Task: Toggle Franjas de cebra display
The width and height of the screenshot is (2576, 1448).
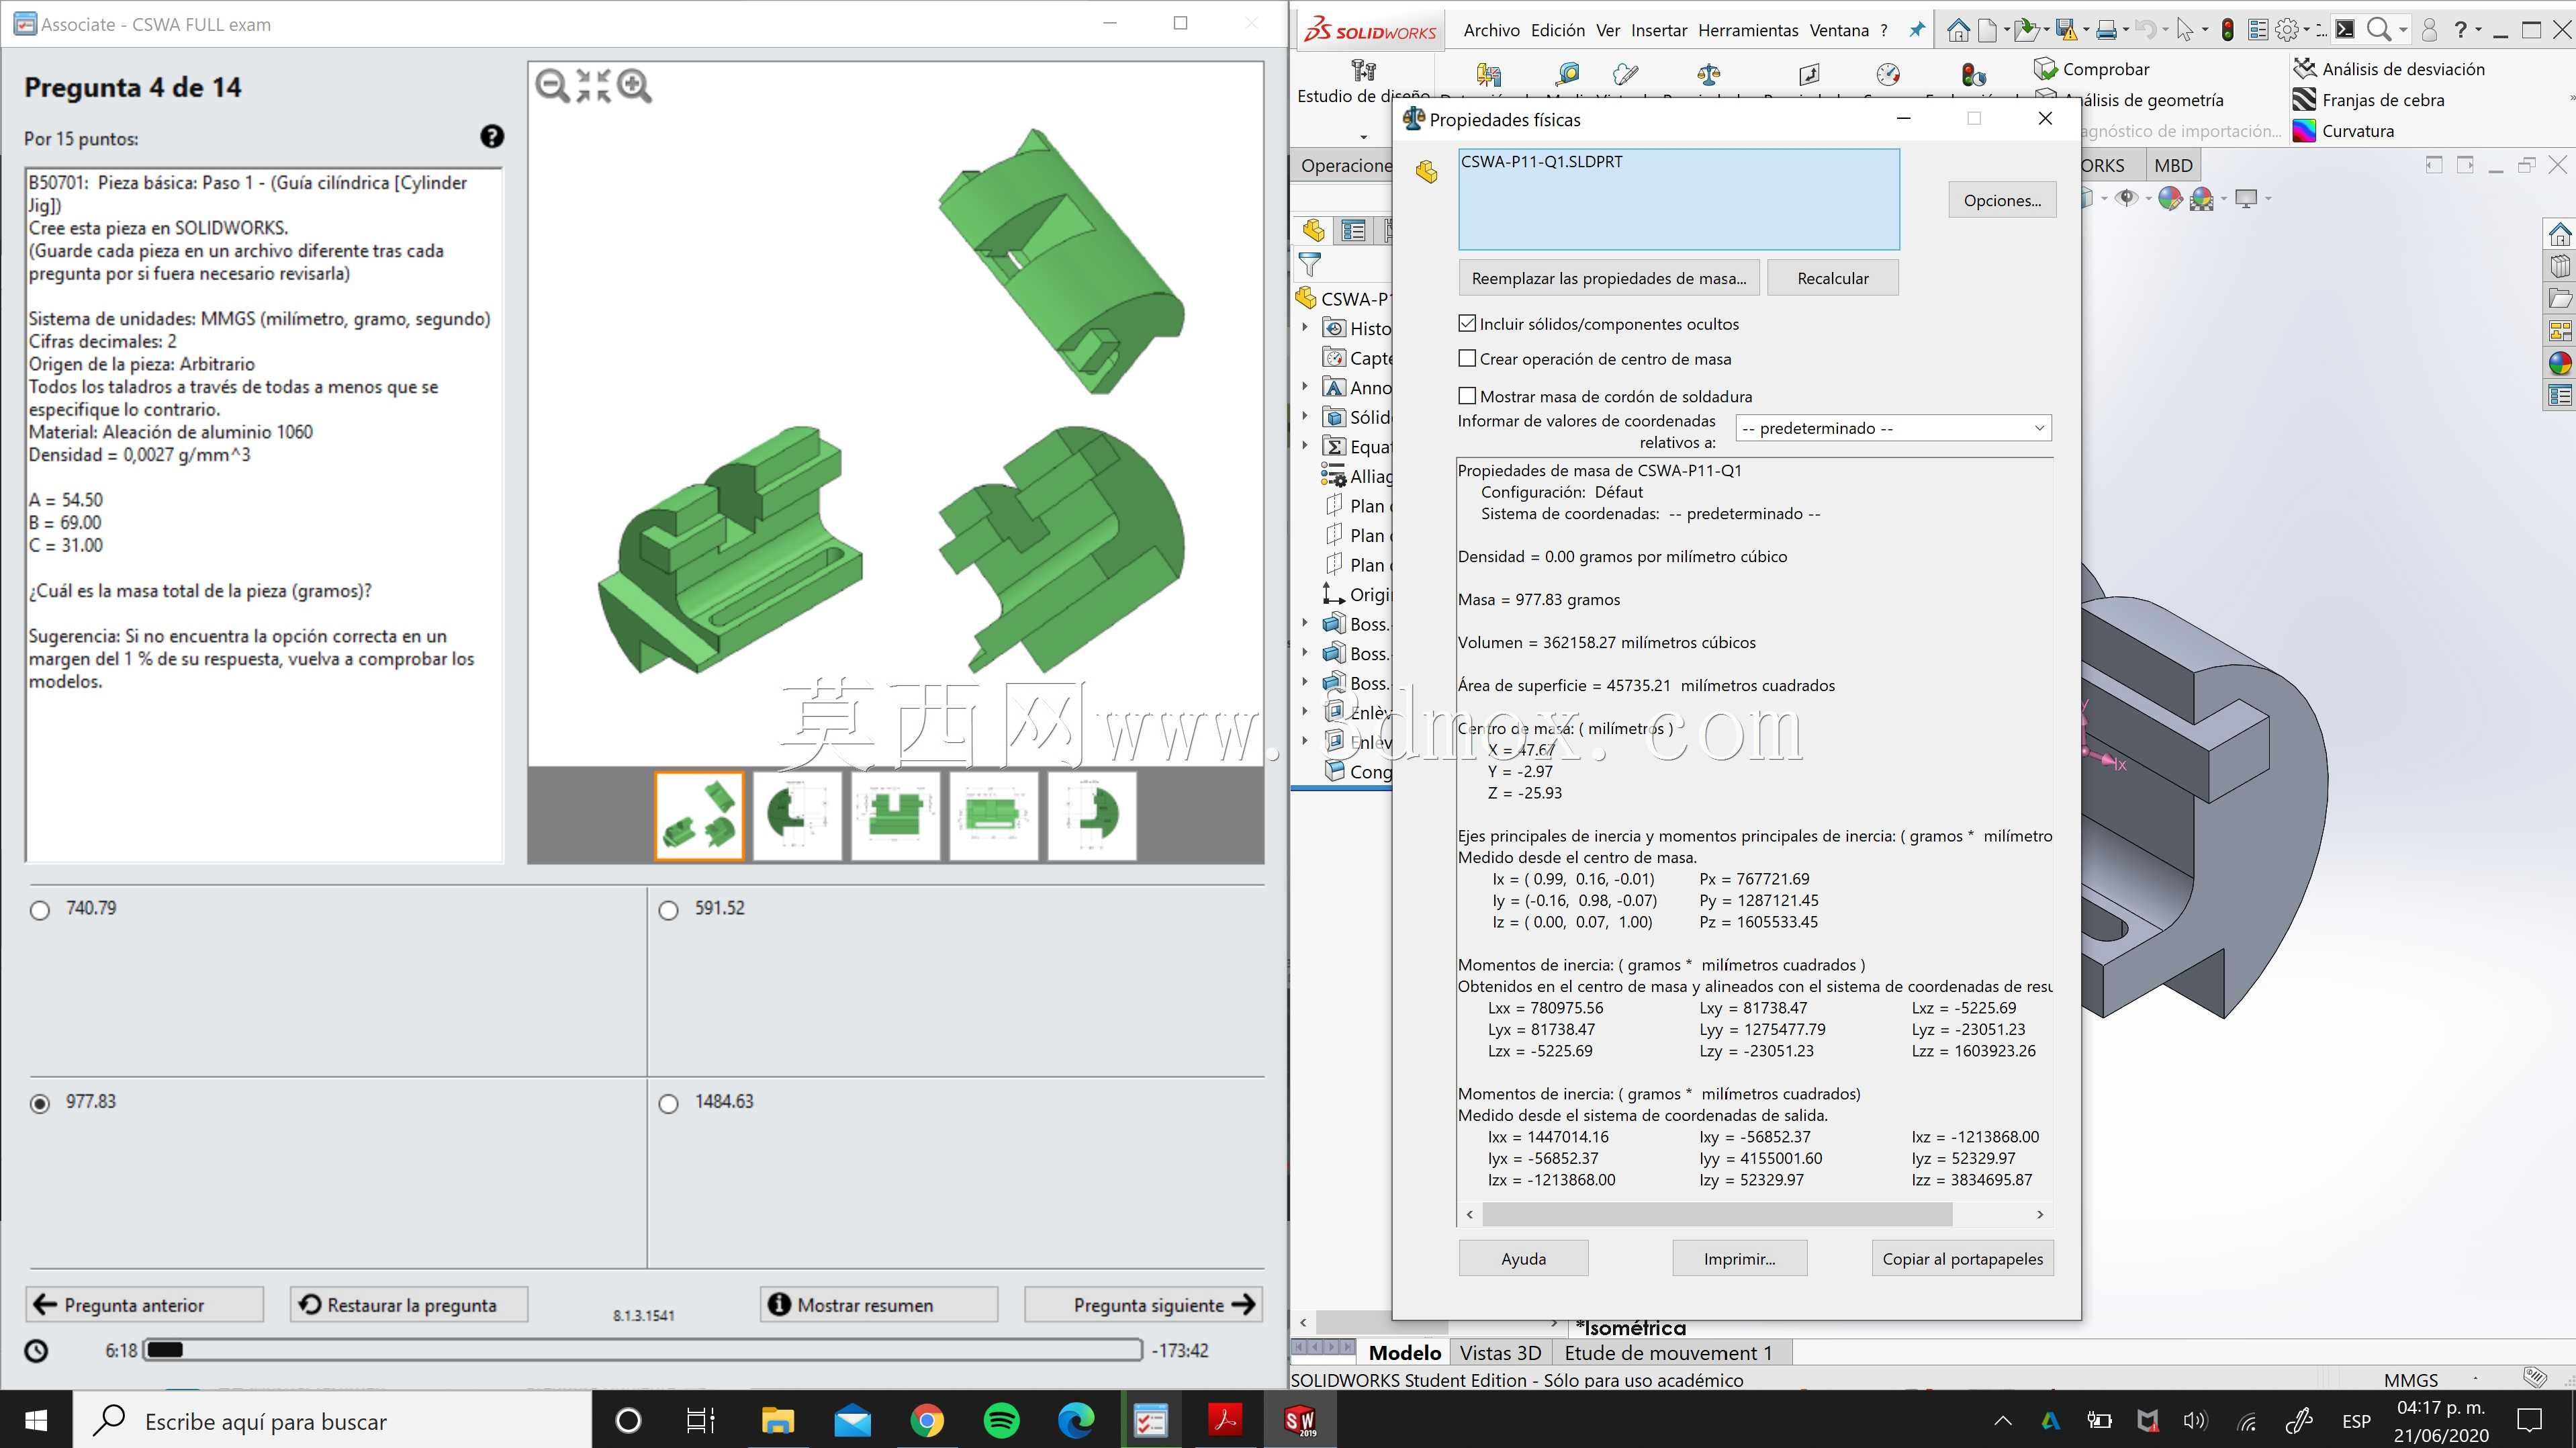Action: point(2368,100)
